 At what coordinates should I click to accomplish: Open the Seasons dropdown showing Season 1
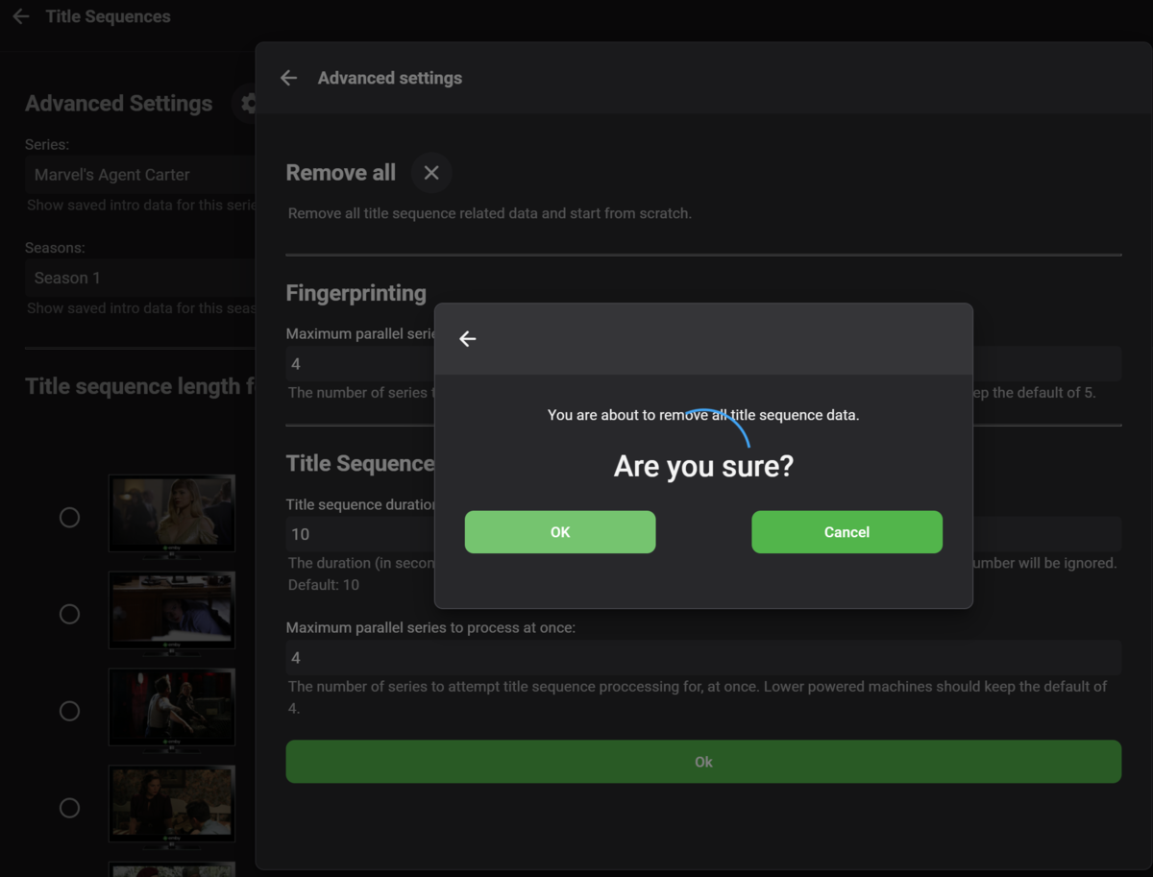(140, 278)
